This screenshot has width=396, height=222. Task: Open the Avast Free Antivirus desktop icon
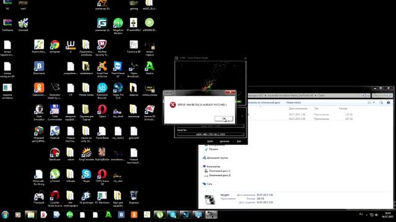102,69
